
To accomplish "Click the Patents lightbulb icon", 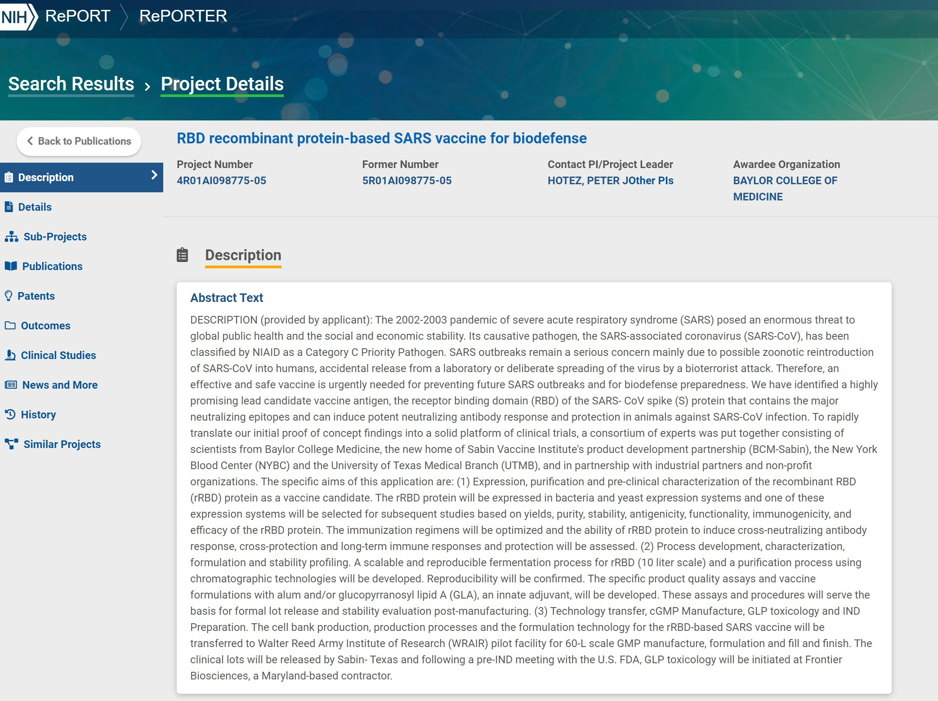I will click(x=8, y=296).
